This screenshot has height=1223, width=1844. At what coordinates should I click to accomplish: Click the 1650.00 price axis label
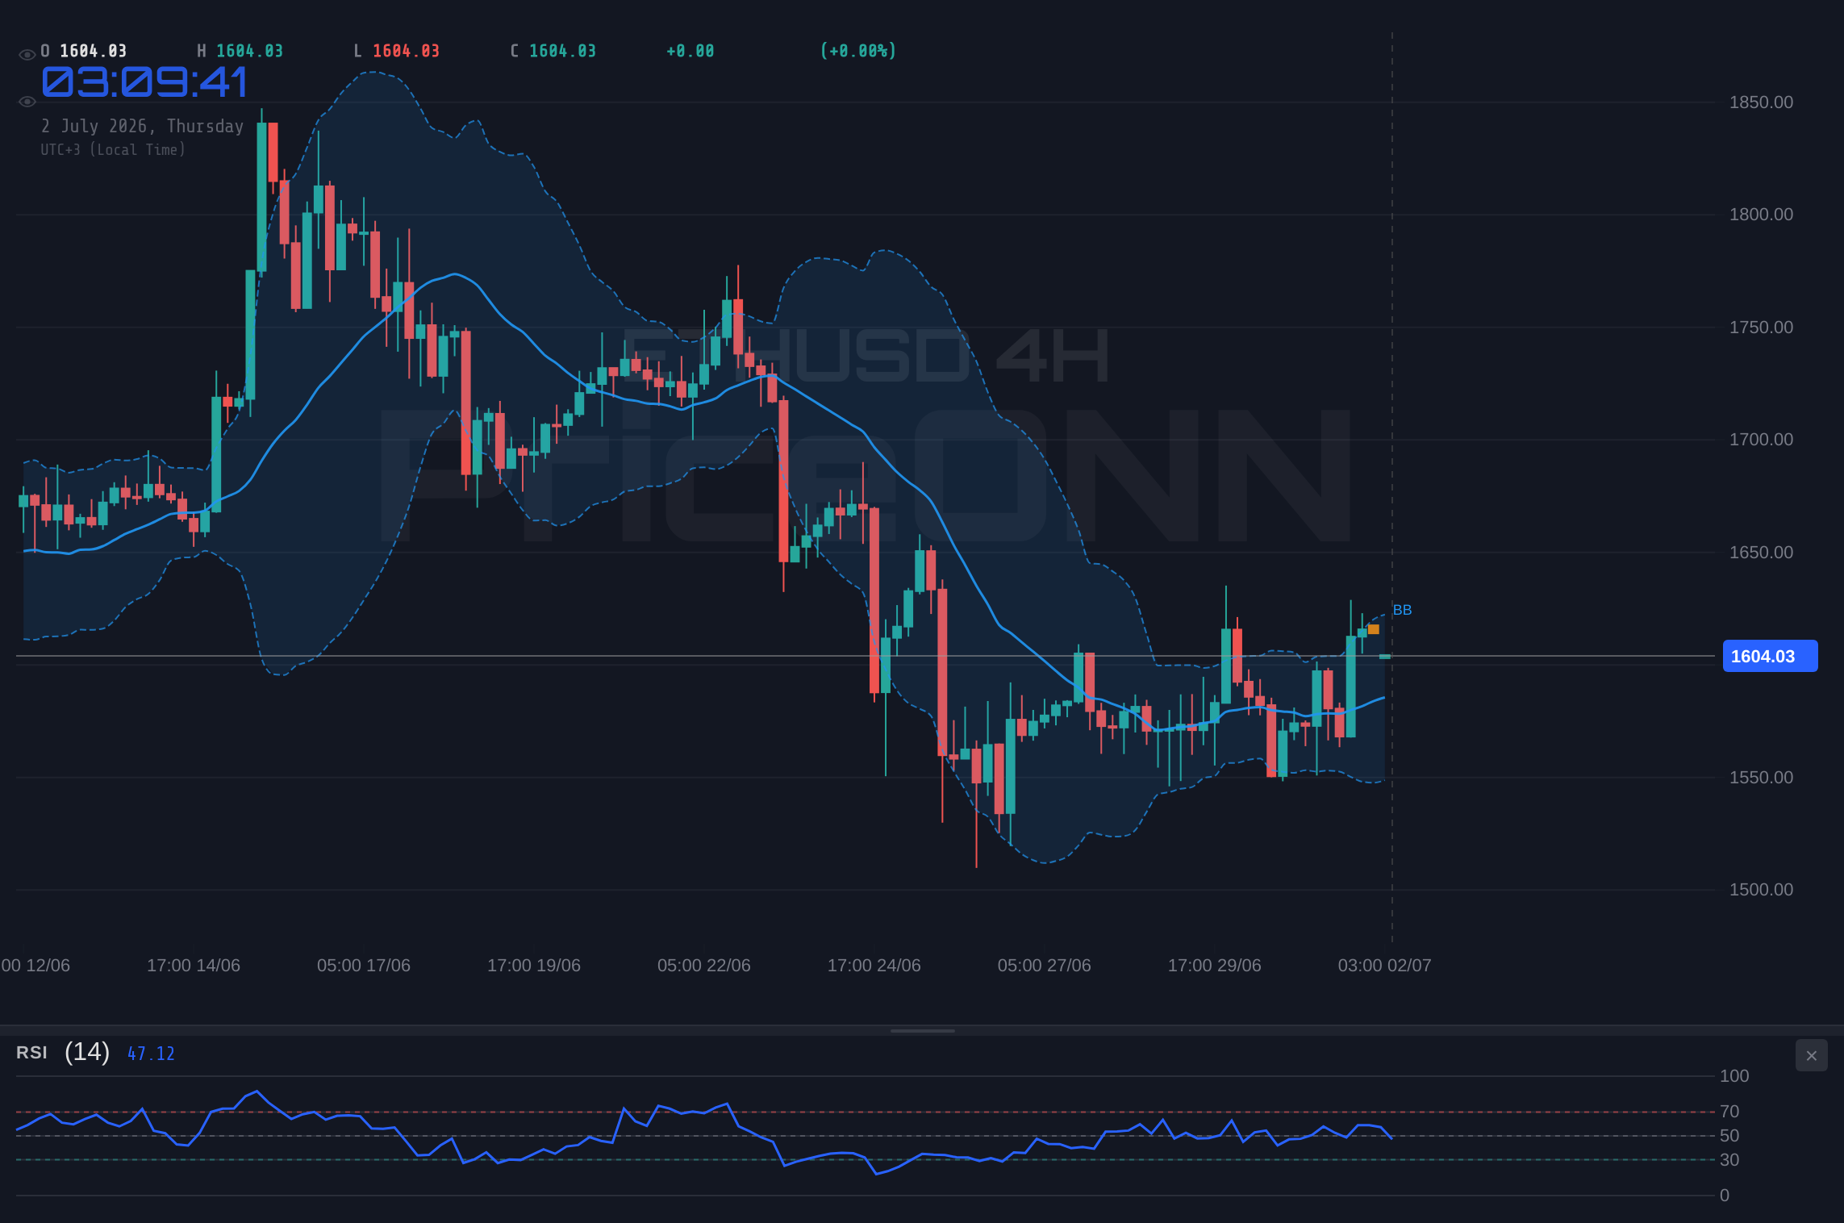click(x=1761, y=553)
